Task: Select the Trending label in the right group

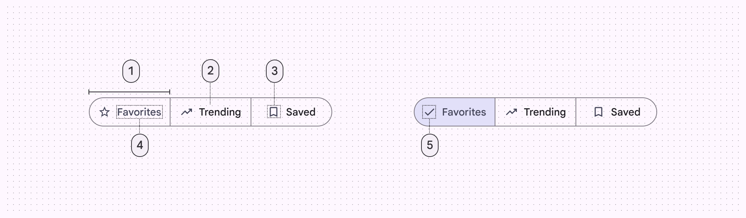Action: pos(545,112)
